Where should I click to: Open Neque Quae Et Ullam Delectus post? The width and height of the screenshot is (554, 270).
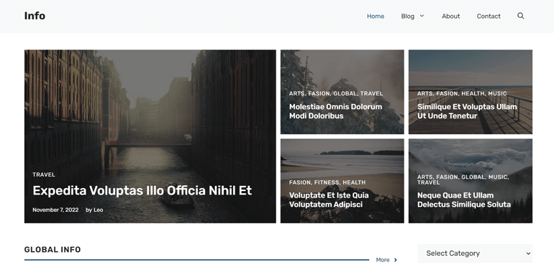(x=463, y=200)
